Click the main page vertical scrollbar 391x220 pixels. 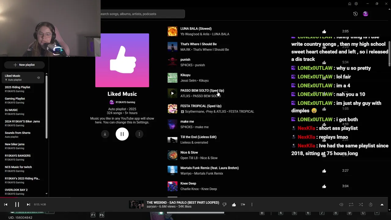click(x=389, y=53)
